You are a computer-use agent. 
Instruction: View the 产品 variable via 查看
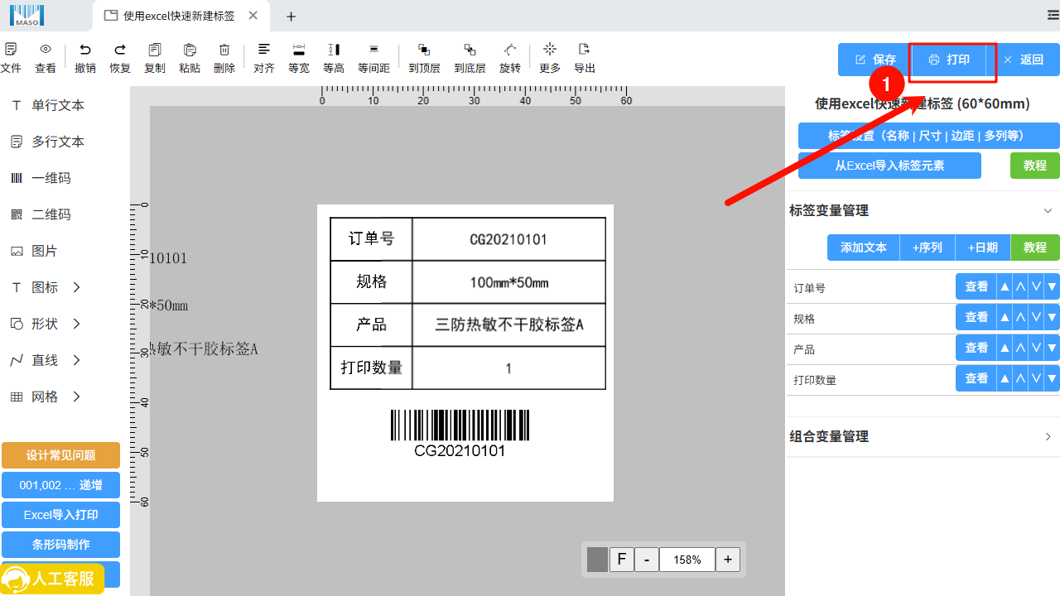point(976,348)
